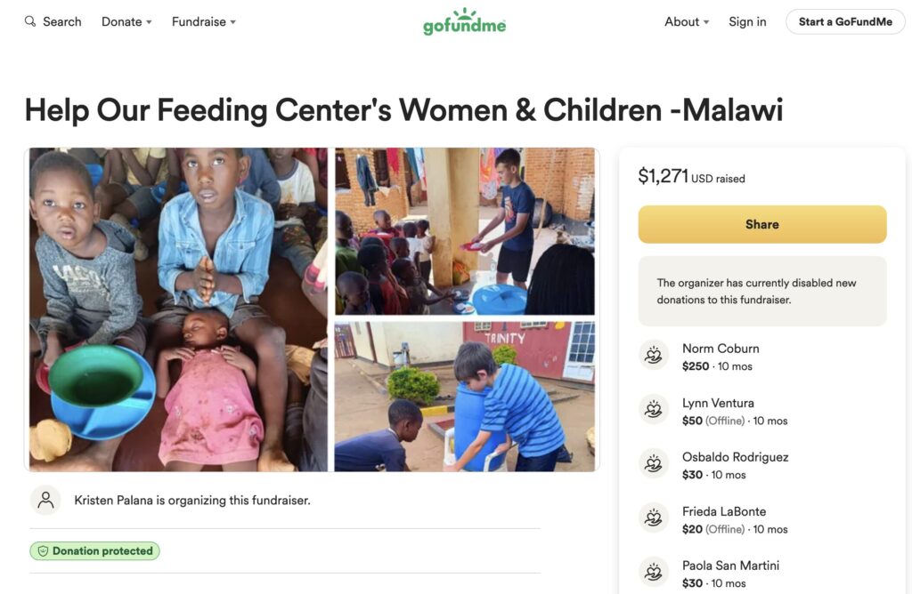Click the search magnifier icon
The width and height of the screenshot is (912, 594).
click(30, 21)
